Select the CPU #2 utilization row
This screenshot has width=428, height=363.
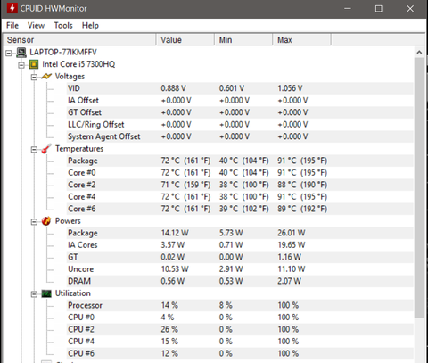tap(240, 329)
